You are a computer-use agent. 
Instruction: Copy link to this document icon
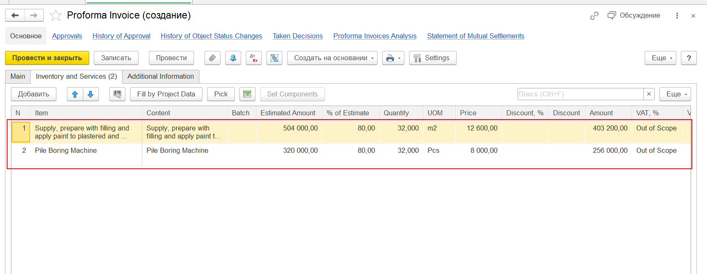(x=594, y=16)
